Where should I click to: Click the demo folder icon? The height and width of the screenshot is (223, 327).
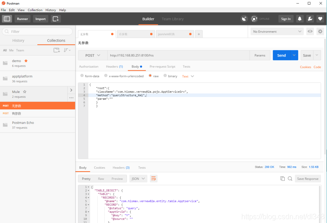(x=5, y=63)
